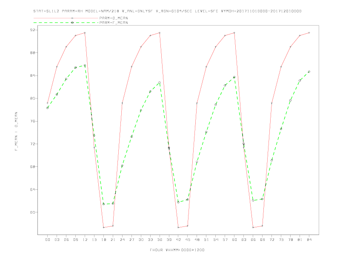The height and width of the screenshot is (261, 337).
Task: Click x-axis tick label 84
Action: pyautogui.click(x=309, y=240)
